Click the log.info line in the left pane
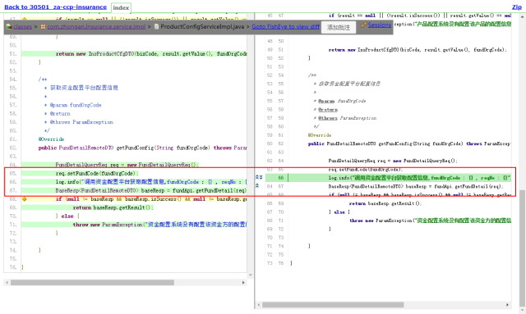 (151, 182)
